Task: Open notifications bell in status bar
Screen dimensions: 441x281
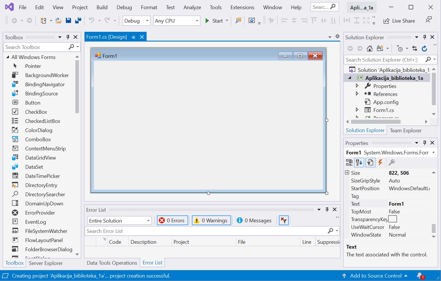Action: point(420,276)
